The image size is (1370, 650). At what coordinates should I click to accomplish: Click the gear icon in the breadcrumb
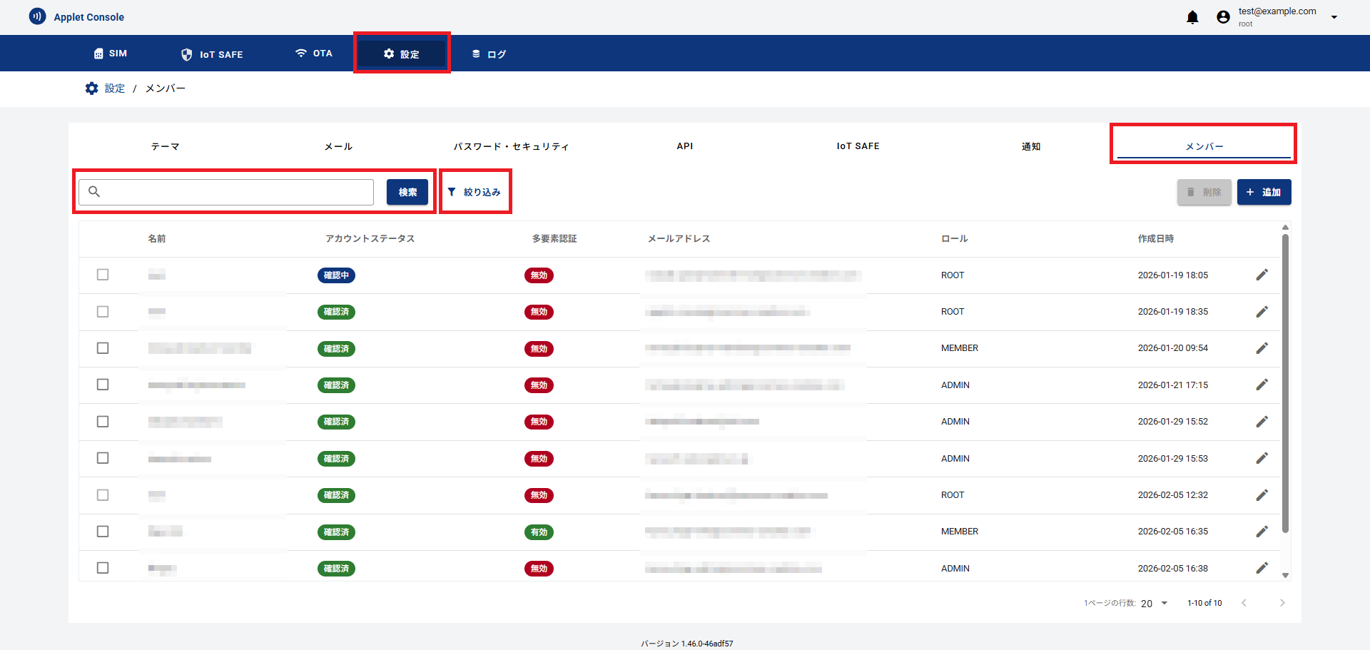pyautogui.click(x=92, y=88)
